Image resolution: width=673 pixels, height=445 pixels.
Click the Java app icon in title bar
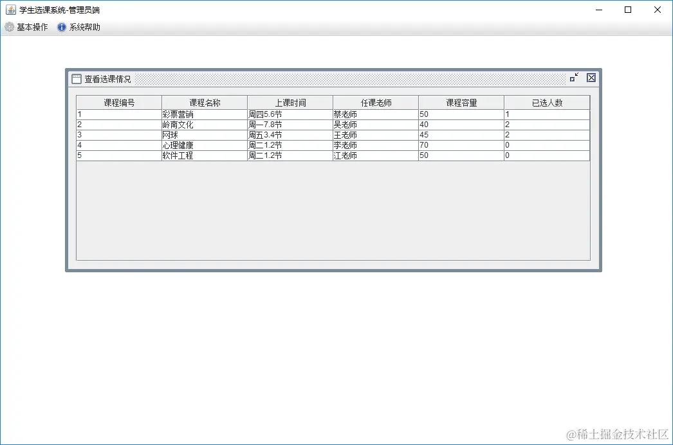pos(11,10)
